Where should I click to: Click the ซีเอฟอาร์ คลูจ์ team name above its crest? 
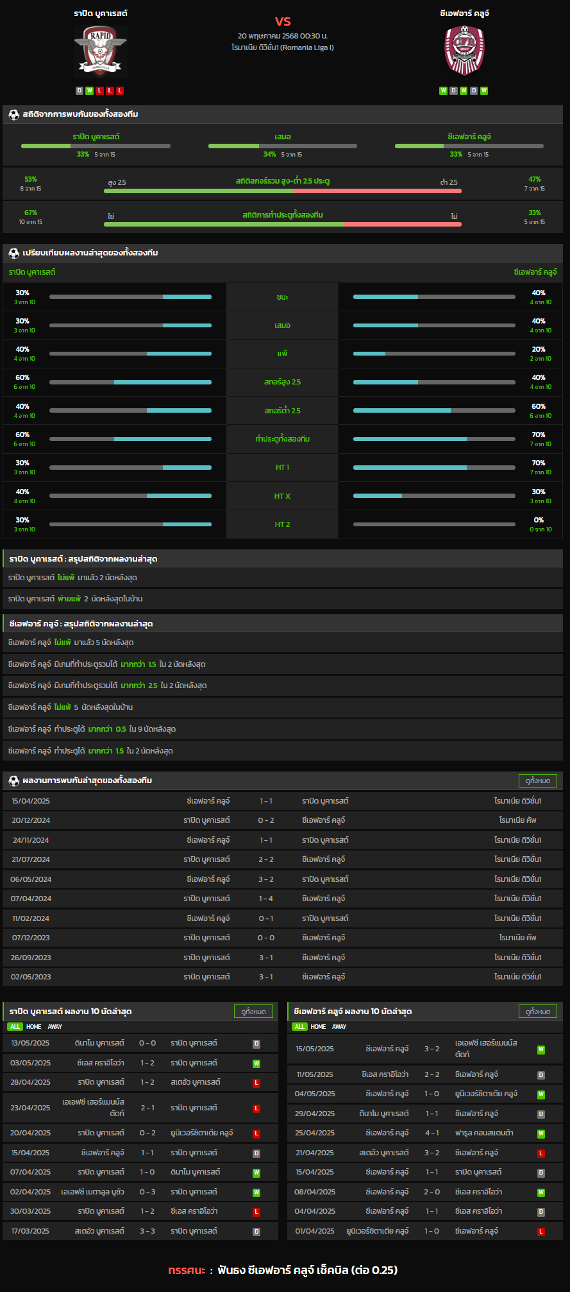click(x=465, y=13)
